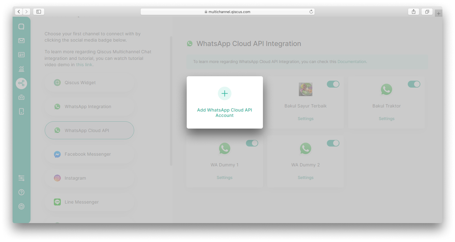The height and width of the screenshot is (242, 455).
Task: Open the analytics chart sidebar icon
Action: 21,69
